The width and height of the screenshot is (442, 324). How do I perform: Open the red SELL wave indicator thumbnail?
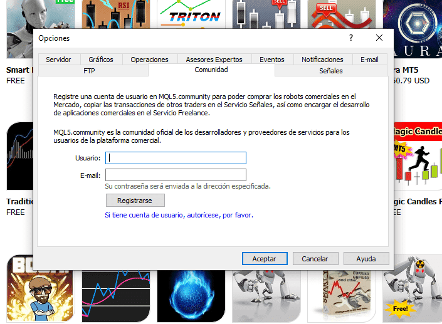click(x=342, y=14)
